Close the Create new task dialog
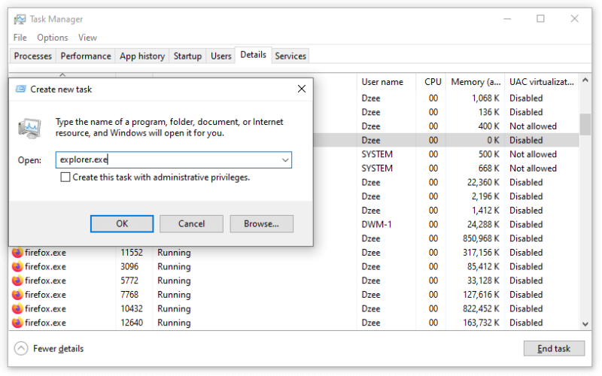The image size is (602, 376). (x=302, y=89)
